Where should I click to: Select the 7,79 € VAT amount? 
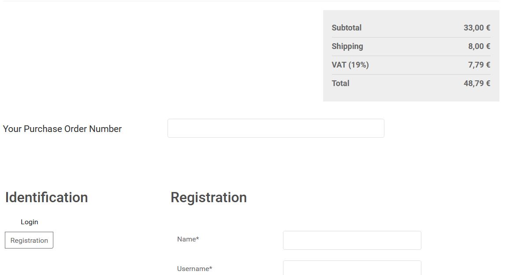(x=479, y=65)
